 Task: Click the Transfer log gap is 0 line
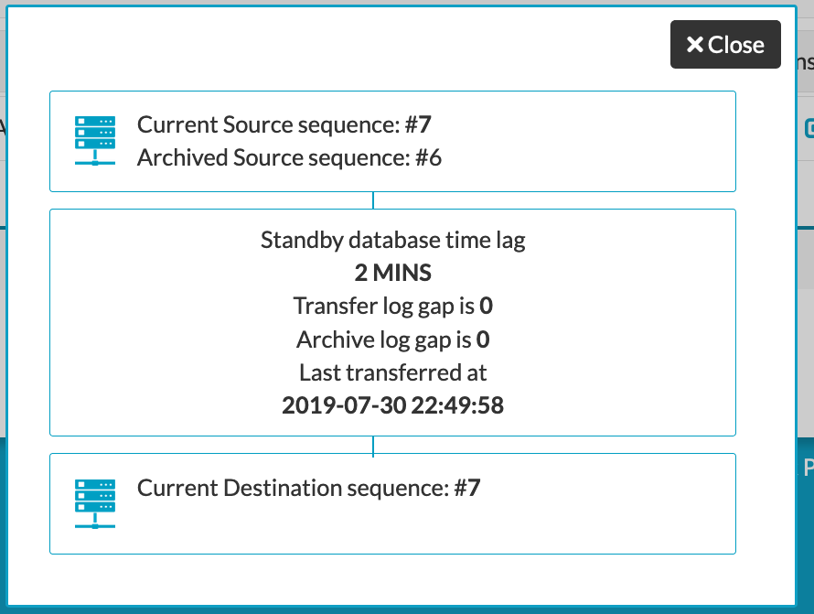392,306
